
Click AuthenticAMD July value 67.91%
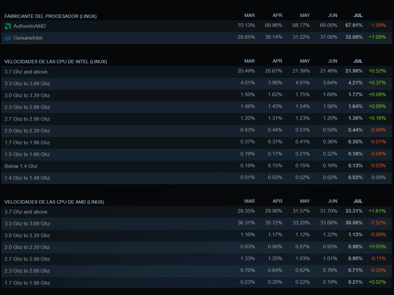[354, 25]
